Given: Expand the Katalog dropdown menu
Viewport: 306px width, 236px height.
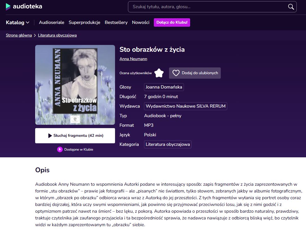Looking at the screenshot, I should (18, 22).
